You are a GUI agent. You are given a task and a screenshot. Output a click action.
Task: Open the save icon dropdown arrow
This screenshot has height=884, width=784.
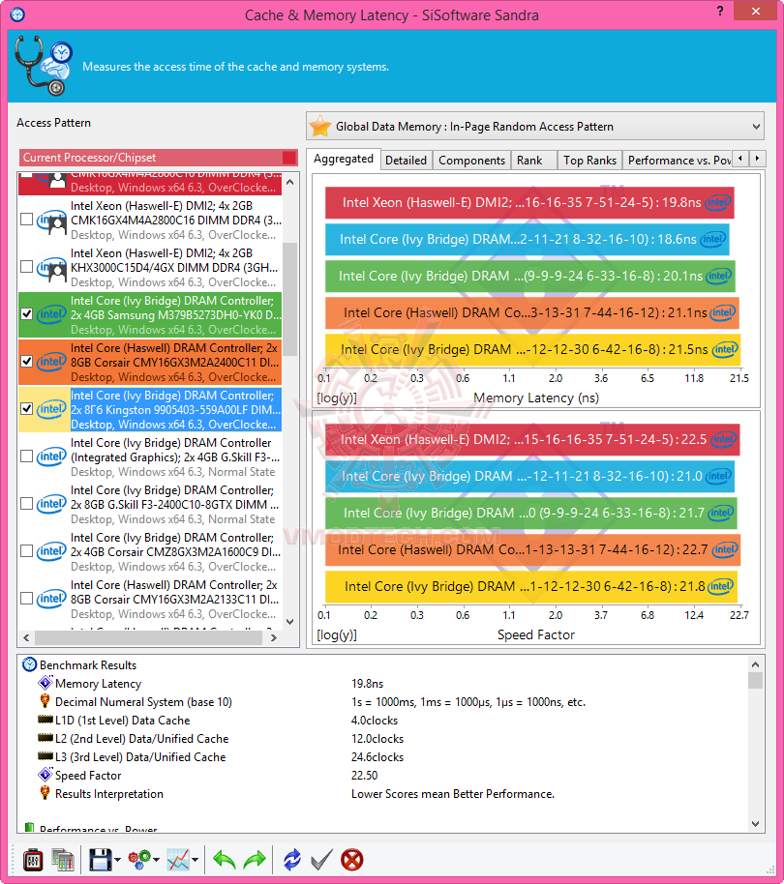tap(117, 860)
